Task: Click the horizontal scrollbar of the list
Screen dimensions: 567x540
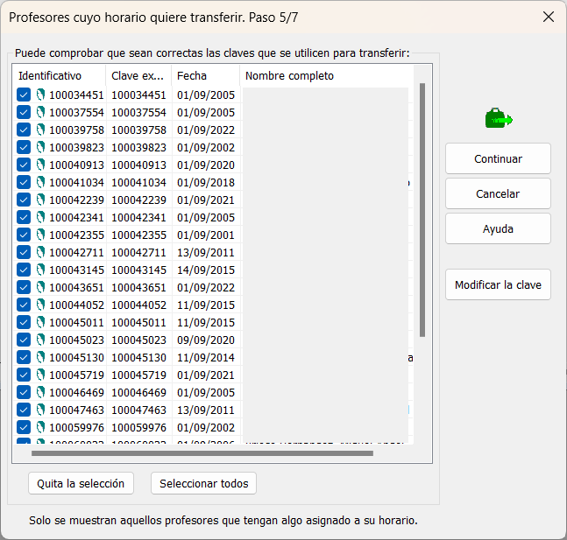Action: pos(202,453)
